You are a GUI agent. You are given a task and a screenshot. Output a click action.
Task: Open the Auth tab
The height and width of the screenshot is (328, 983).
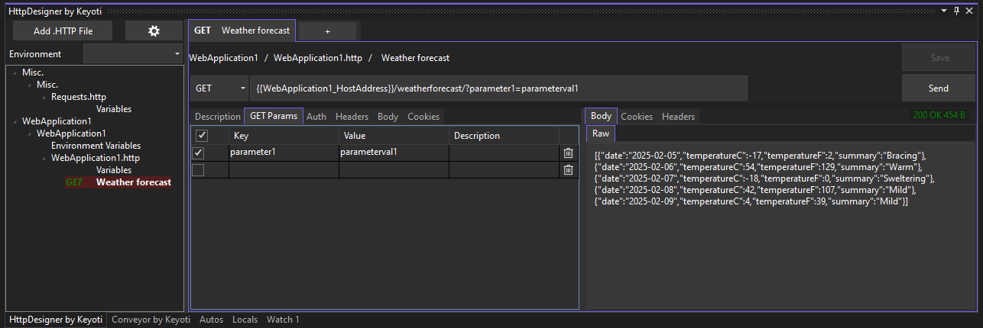(316, 117)
